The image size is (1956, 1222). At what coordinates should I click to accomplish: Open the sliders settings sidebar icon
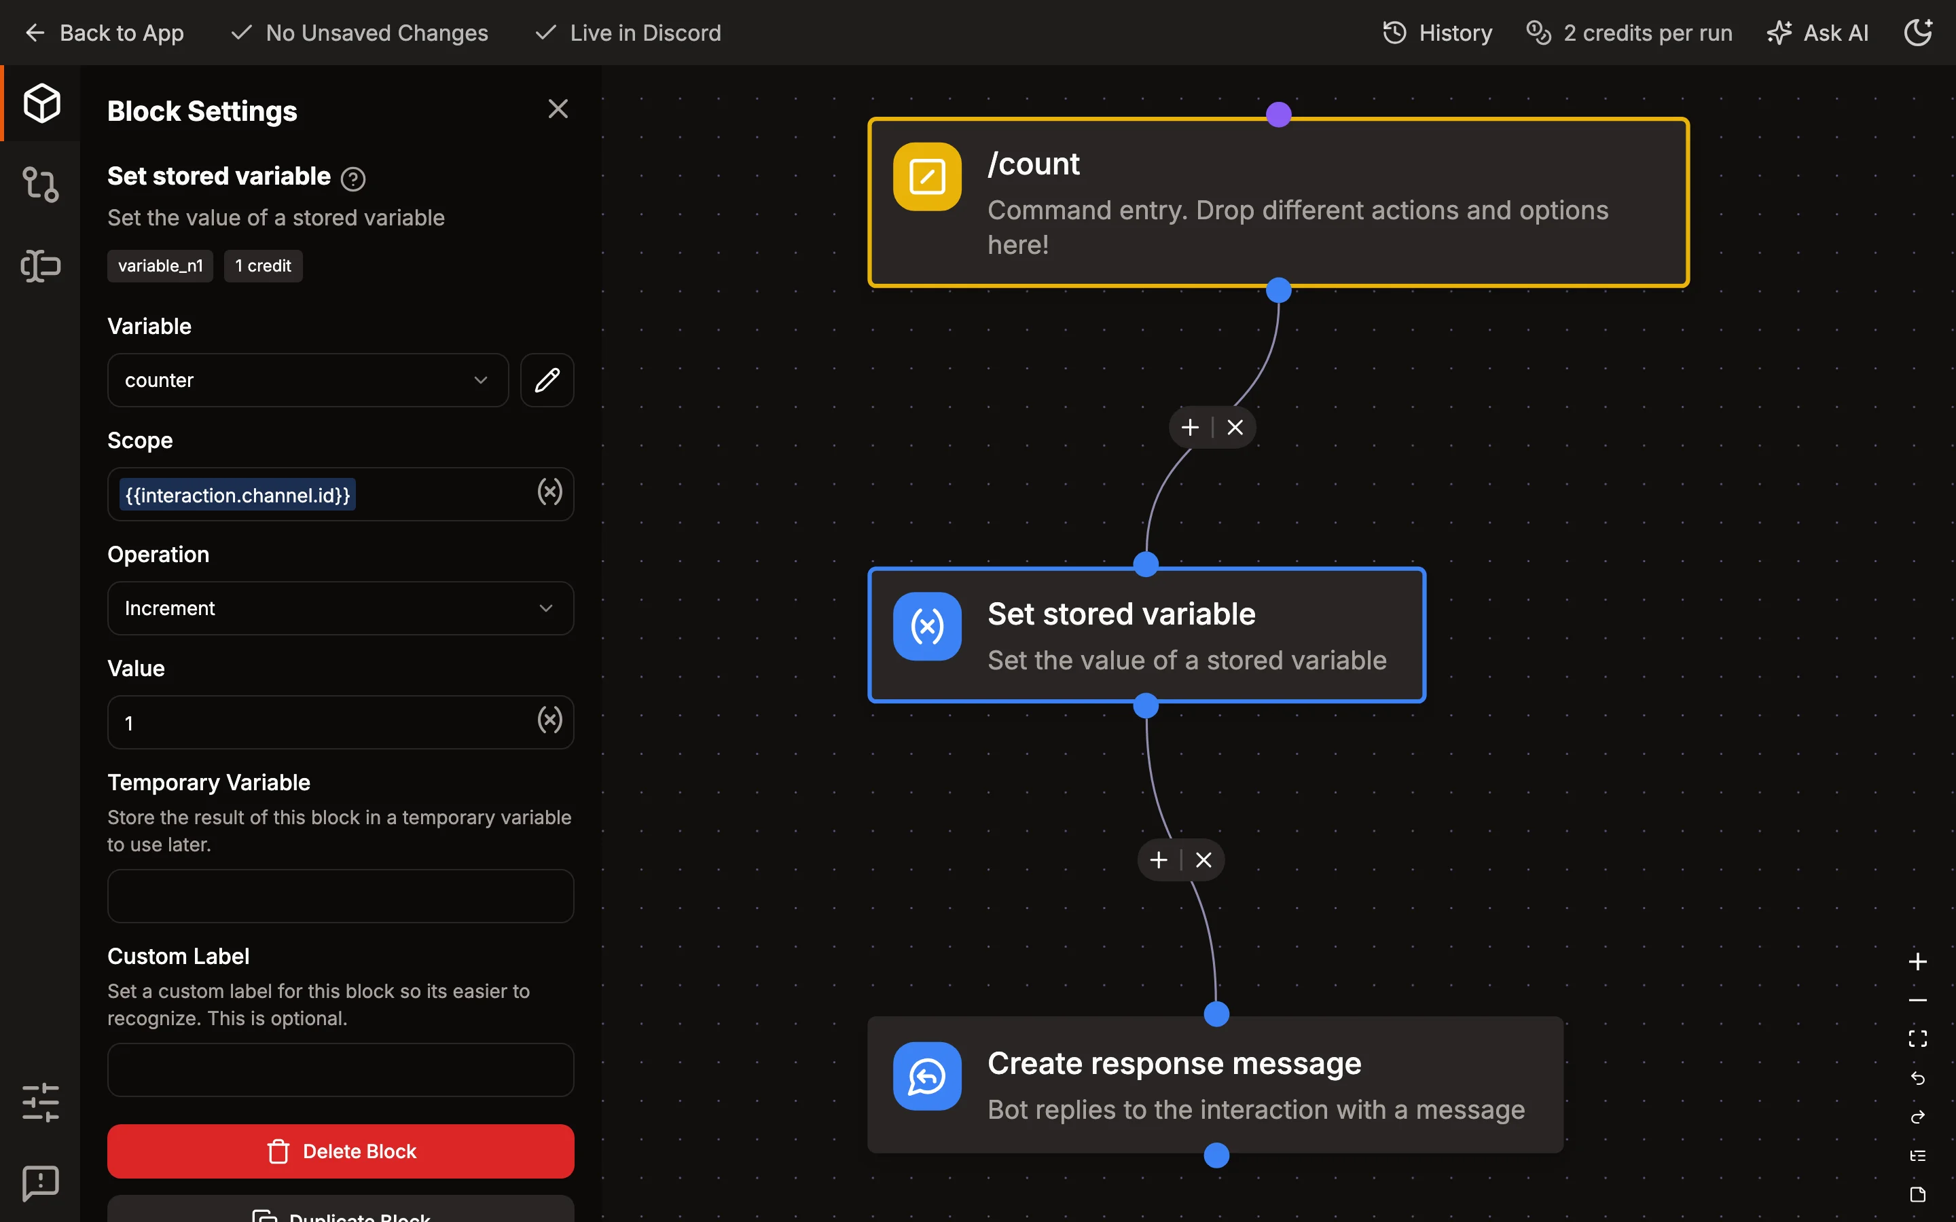(41, 1103)
